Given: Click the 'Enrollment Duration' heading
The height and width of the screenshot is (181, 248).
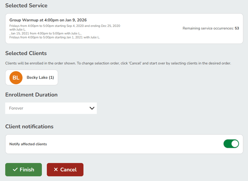Looking at the screenshot, I should click(31, 95).
